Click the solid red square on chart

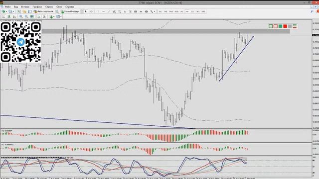click(285, 26)
